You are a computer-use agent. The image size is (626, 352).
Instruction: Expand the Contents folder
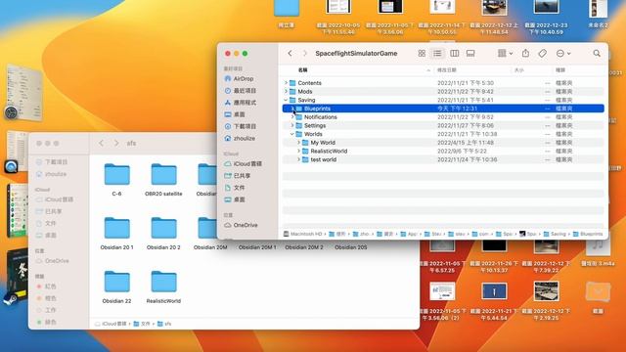(286, 83)
